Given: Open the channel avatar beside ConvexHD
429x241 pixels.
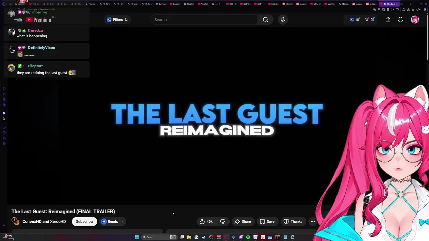Looking at the screenshot, I should pos(15,221).
